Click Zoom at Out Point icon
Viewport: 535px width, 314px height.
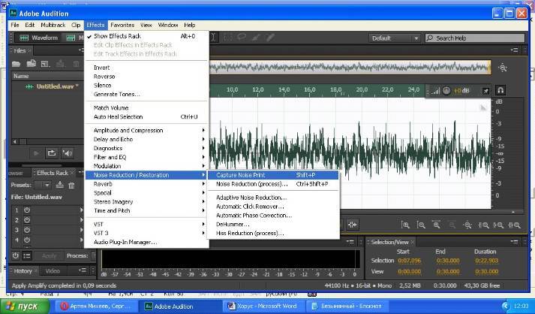pos(498,225)
